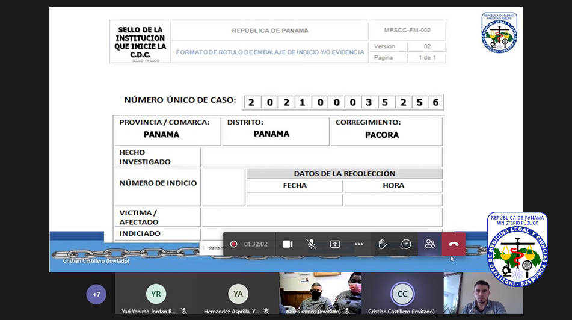
Task: Click the Versión 02 cell
Action: pos(407,46)
